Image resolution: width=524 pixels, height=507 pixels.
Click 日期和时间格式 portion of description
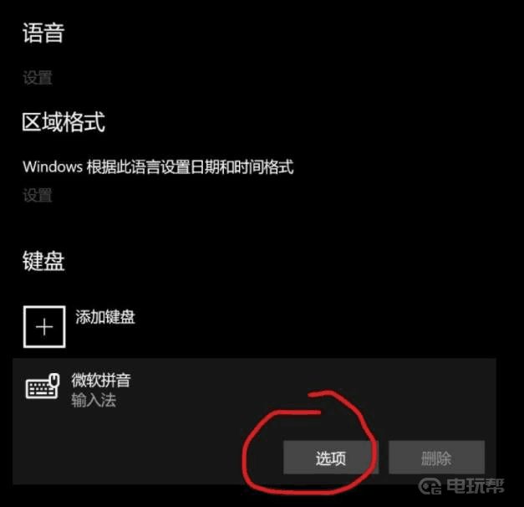pos(242,166)
